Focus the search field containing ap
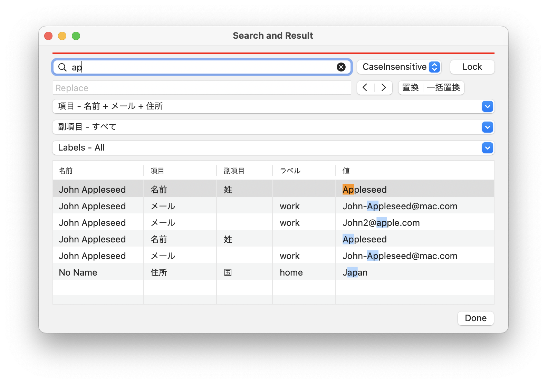Viewport: 547px width, 384px height. [202, 67]
